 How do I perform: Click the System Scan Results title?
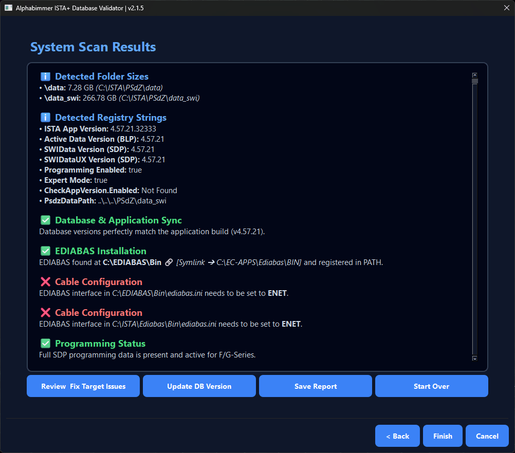point(93,47)
